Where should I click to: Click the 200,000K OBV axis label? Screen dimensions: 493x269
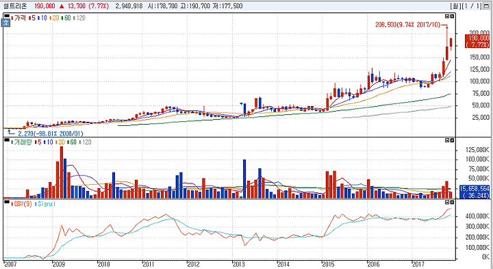[x=478, y=237]
